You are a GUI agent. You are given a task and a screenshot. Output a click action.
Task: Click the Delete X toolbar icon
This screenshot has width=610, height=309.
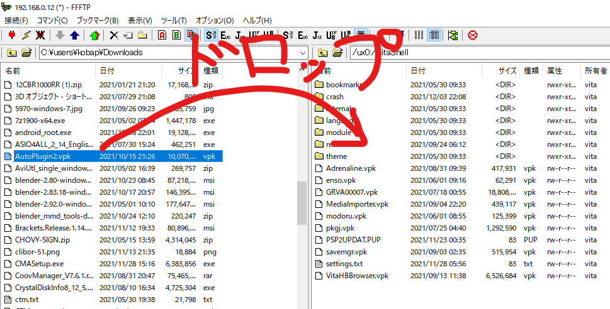point(114,35)
